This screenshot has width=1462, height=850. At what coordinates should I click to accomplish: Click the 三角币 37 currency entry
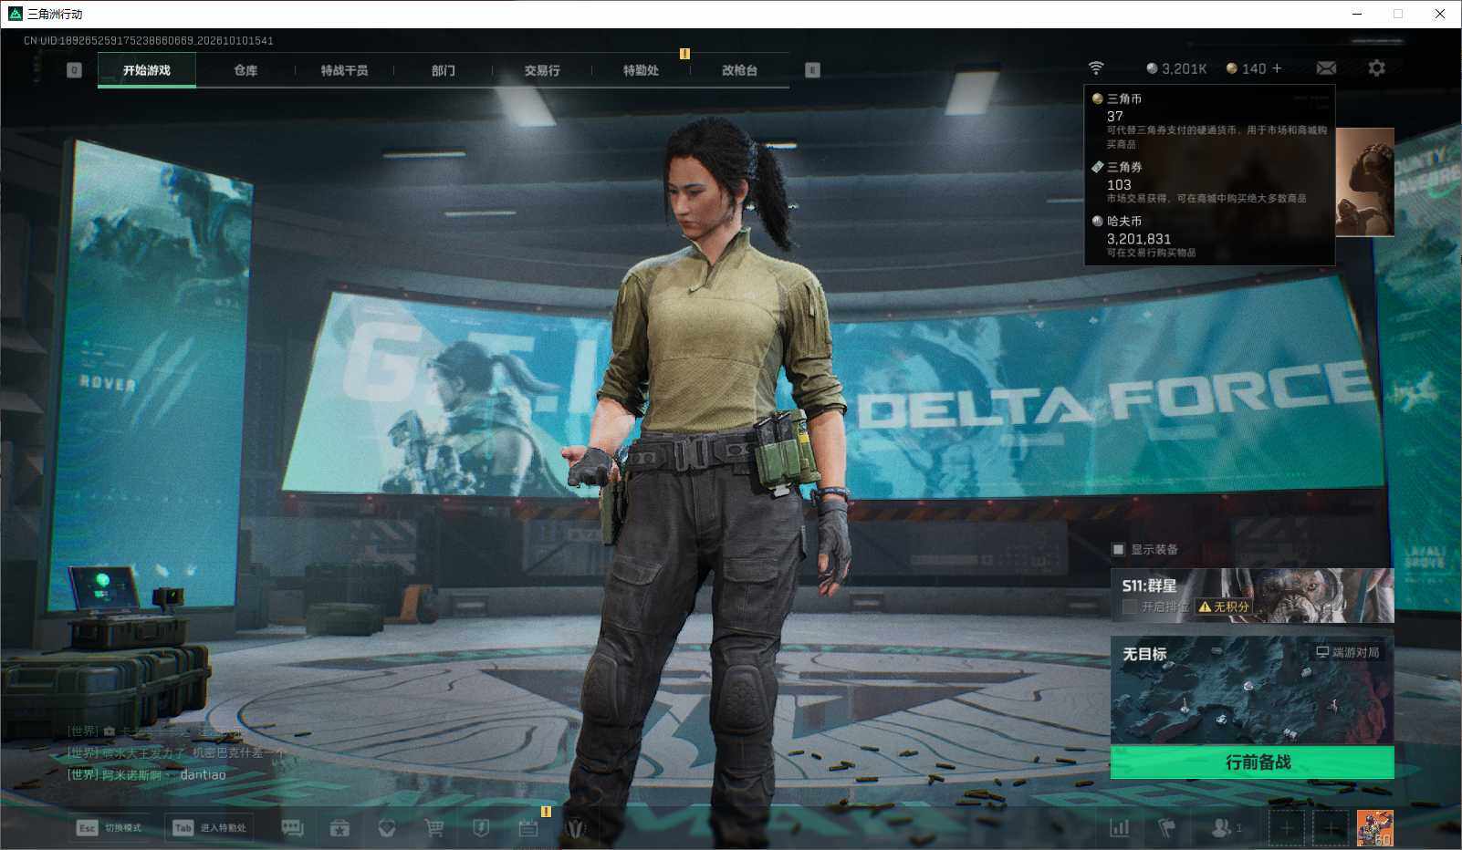(1209, 120)
